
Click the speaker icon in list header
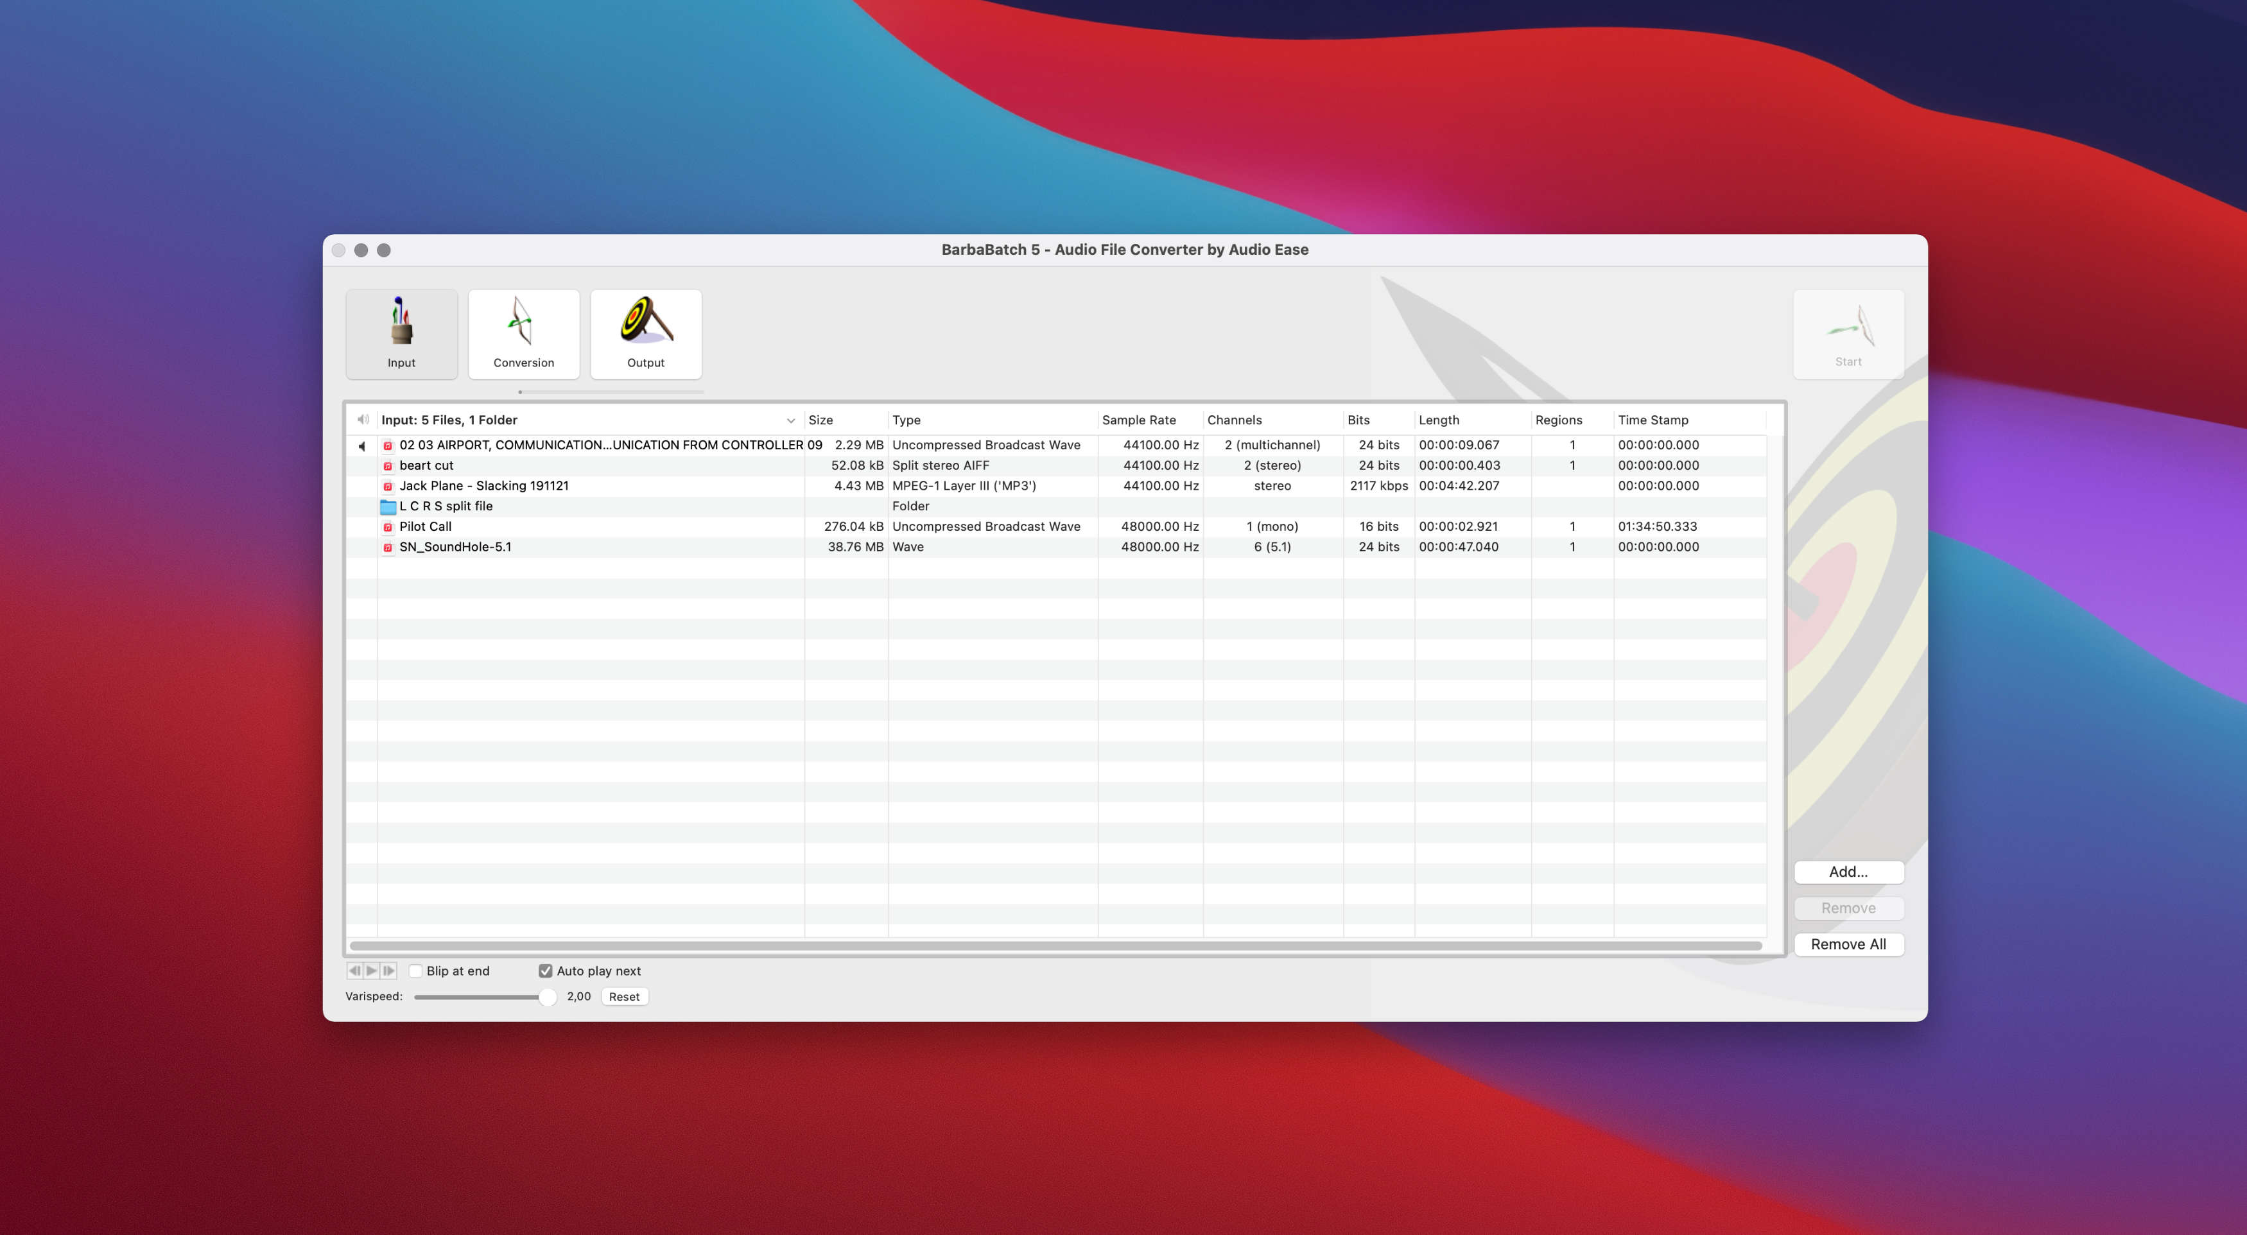coord(363,420)
